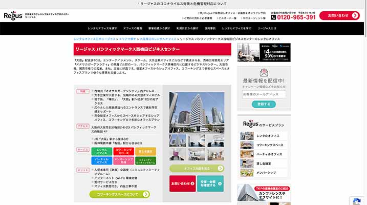Click the ビルオーナー様 header link

[227, 18]
